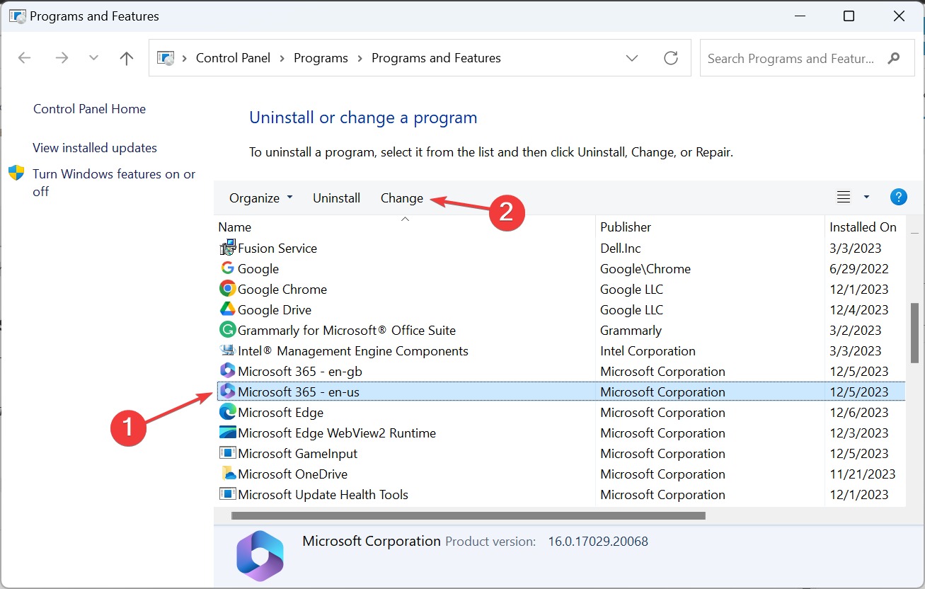Click the 11/21/2023 install date
The image size is (925, 589).
click(863, 474)
